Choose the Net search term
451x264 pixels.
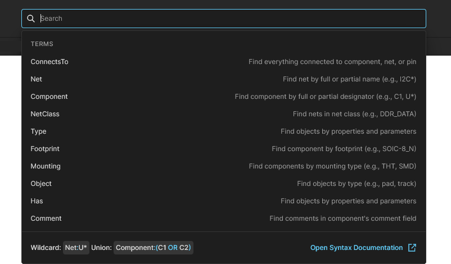(223, 79)
